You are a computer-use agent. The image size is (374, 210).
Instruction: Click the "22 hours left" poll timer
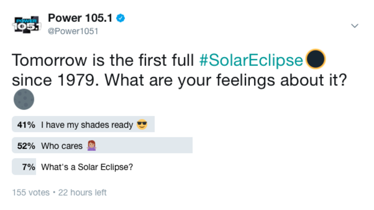pyautogui.click(x=82, y=193)
